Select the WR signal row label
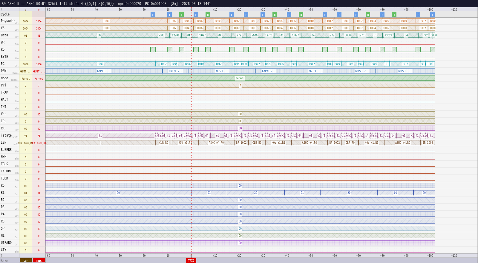 pos(3,42)
